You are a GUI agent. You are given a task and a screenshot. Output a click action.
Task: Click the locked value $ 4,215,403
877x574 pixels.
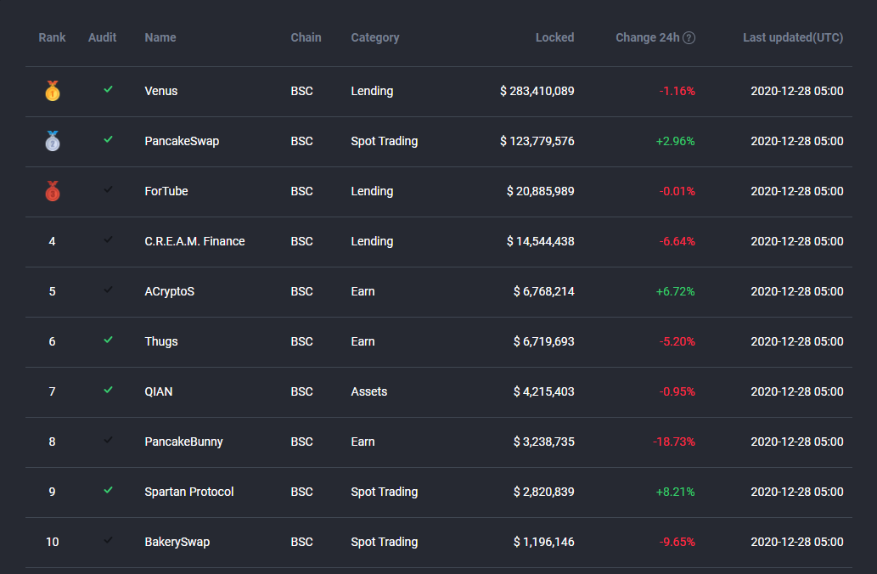(543, 391)
